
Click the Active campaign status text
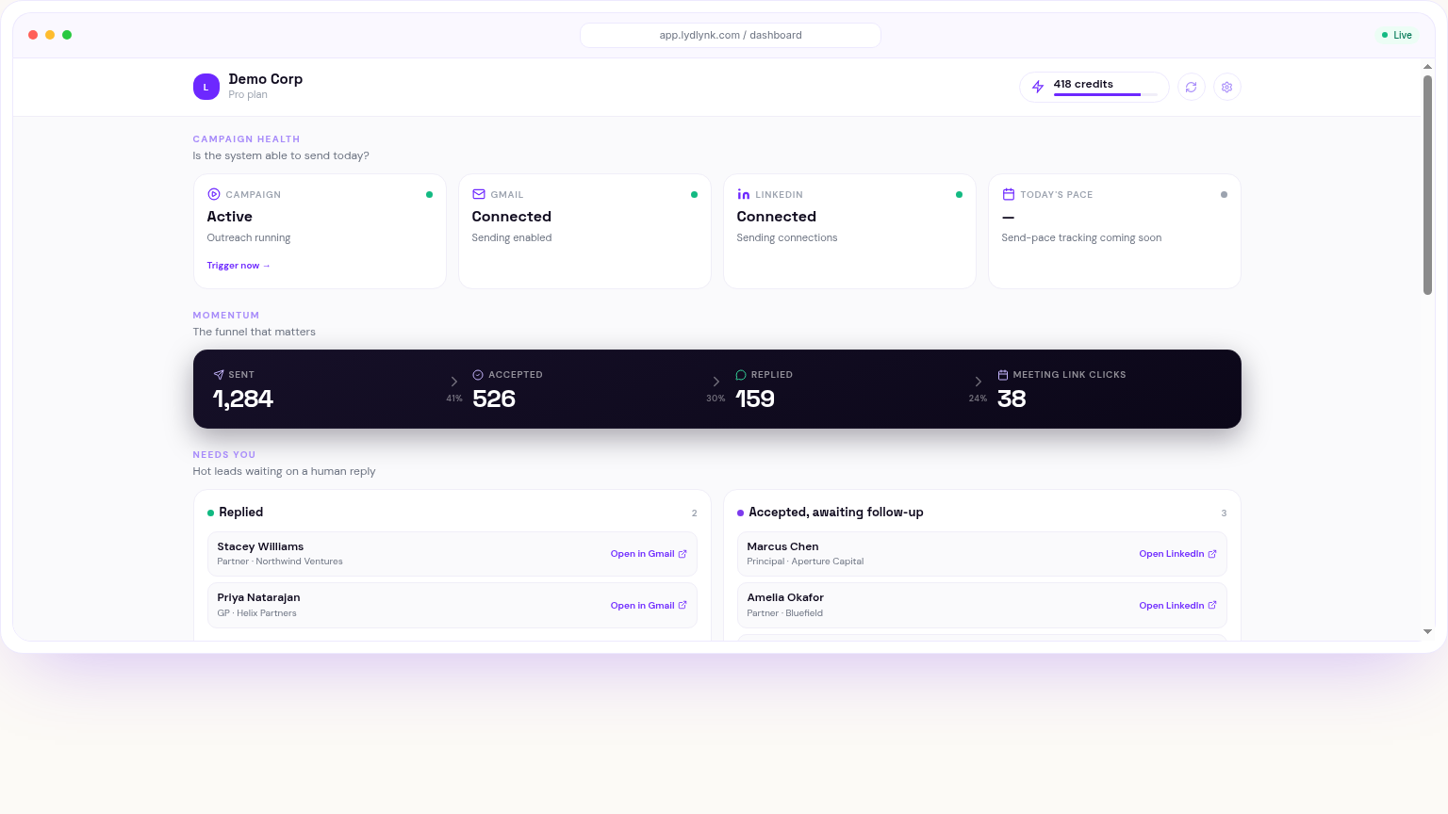(229, 217)
